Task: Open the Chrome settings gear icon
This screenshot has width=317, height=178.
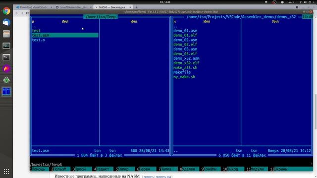Action: pyautogui.click(x=297, y=7)
